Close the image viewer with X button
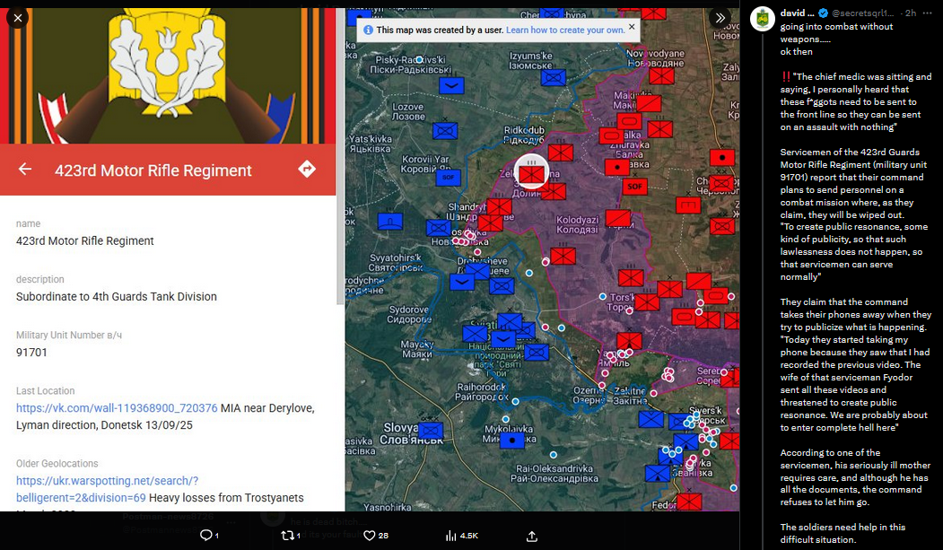 [x=17, y=17]
